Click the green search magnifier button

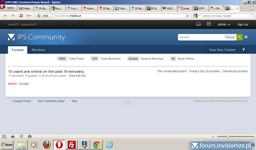click(x=239, y=37)
